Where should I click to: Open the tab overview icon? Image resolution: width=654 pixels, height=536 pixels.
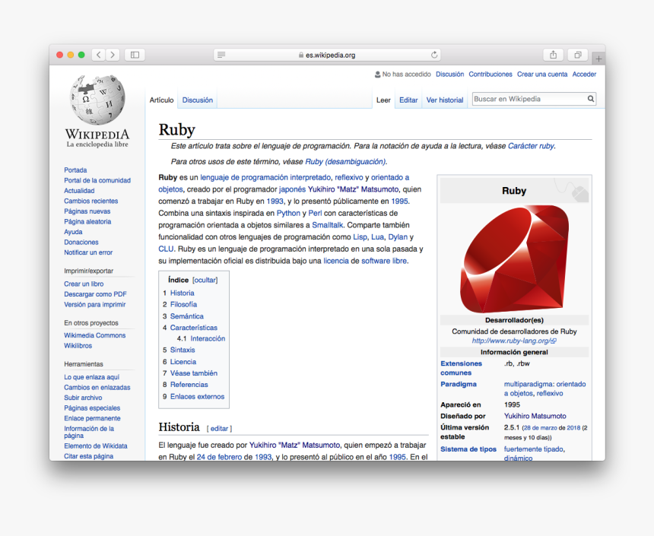[576, 54]
